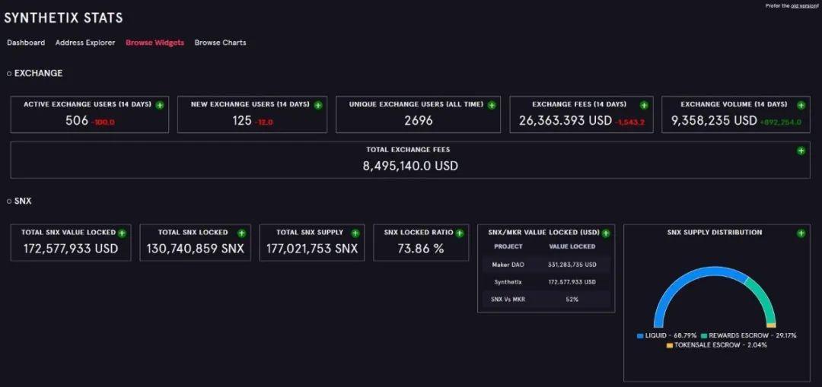The image size is (822, 387).
Task: Open the Dashboard tab
Action: click(x=26, y=43)
